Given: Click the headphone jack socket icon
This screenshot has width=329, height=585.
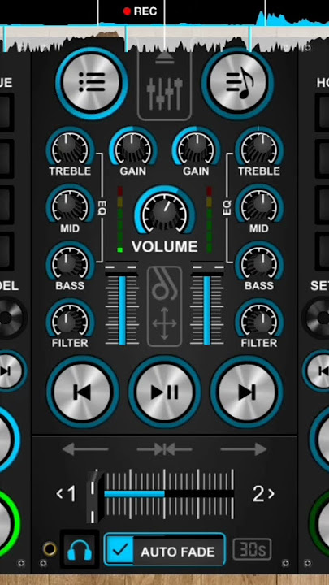Looking at the screenshot, I should [50, 549].
